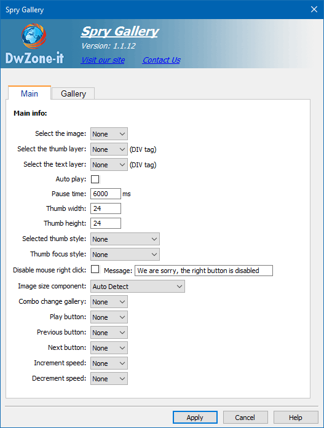Image resolution: width=324 pixels, height=428 pixels.
Task: Switch to the Gallery tab
Action: (73, 93)
